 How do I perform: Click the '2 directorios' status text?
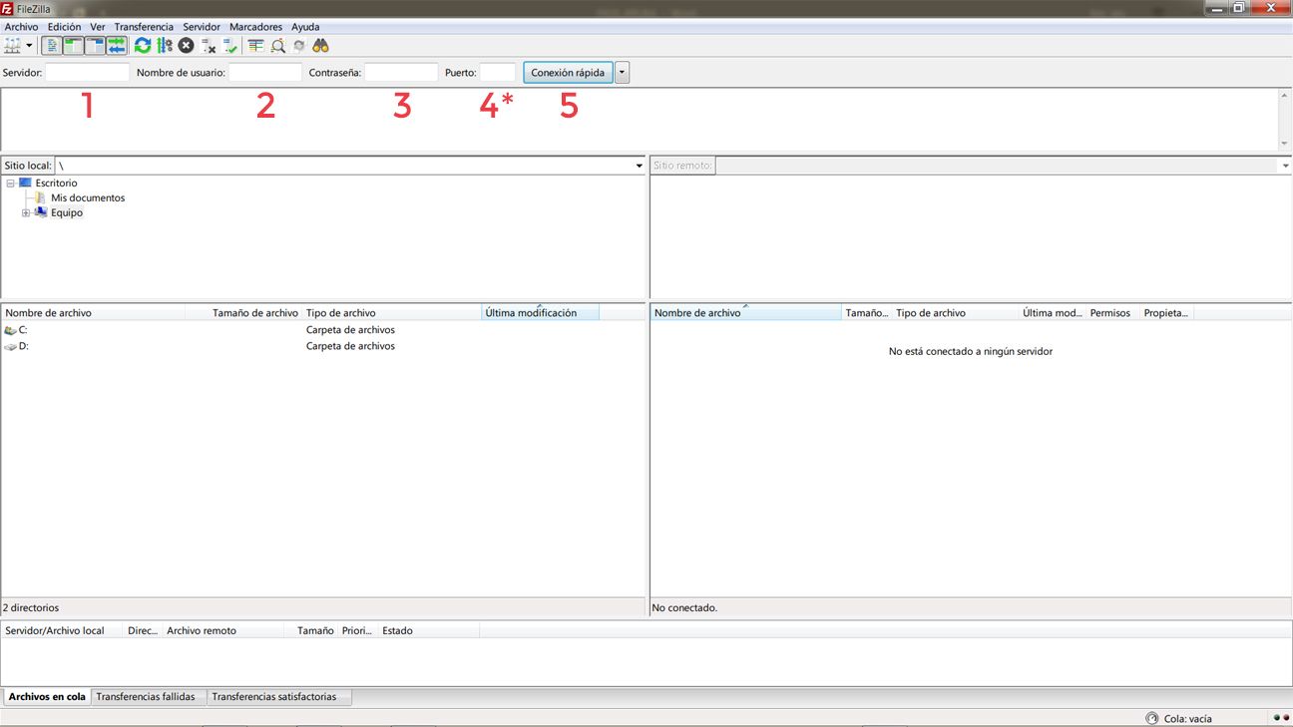pos(31,607)
